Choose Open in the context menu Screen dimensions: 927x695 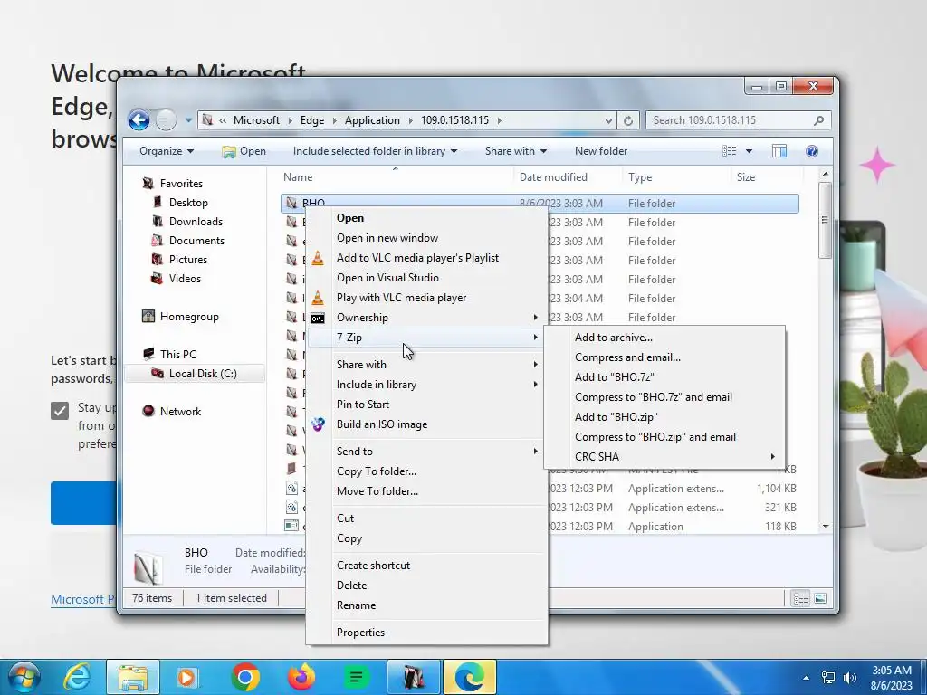pyautogui.click(x=427, y=218)
